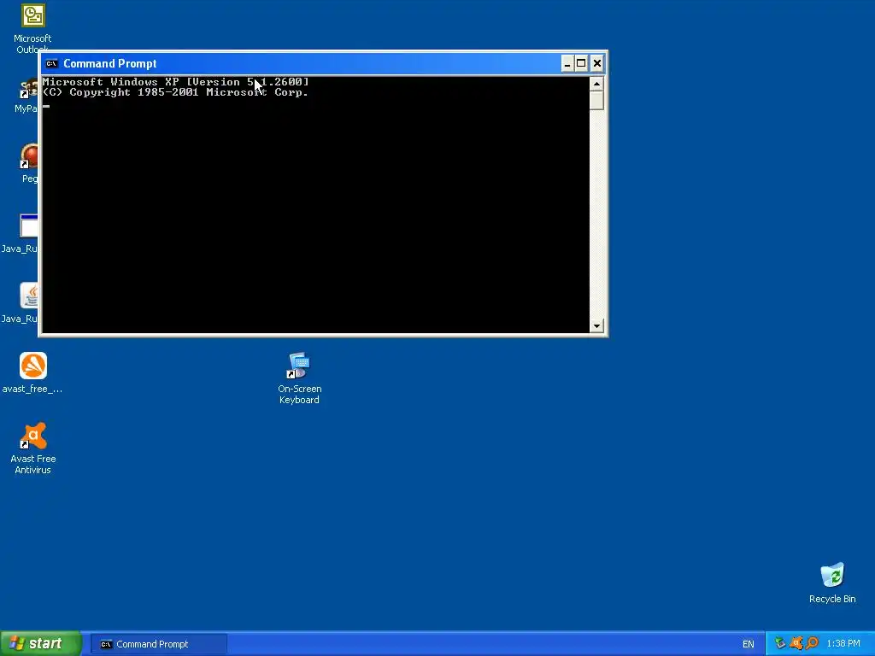The width and height of the screenshot is (875, 656).
Task: Select the MyPa desktop icon
Action: [27, 88]
